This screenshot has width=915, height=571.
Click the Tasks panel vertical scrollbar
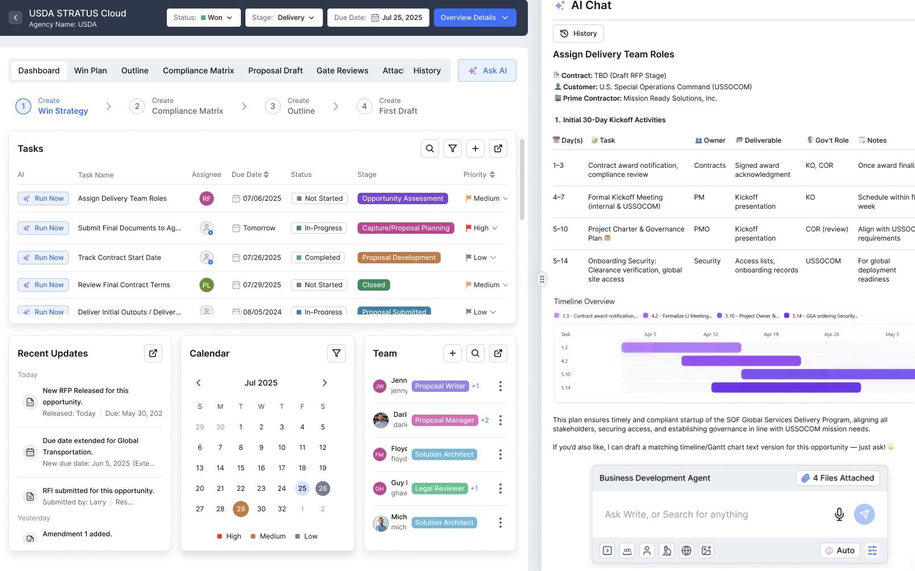click(x=522, y=179)
